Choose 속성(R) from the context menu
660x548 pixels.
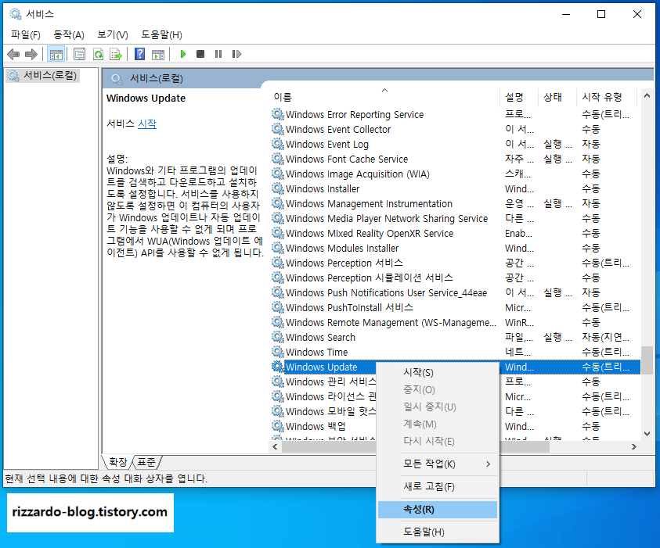(x=438, y=510)
